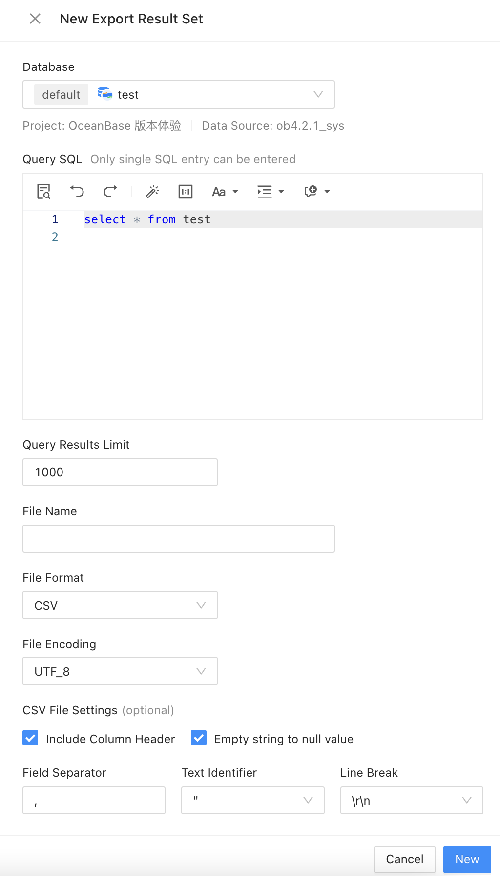Image resolution: width=500 pixels, height=876 pixels.
Task: Toggle Include Column Header checkbox
Action: (x=30, y=738)
